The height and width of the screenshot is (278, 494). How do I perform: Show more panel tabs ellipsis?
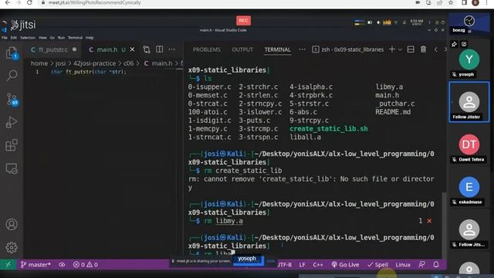pyautogui.click(x=302, y=49)
